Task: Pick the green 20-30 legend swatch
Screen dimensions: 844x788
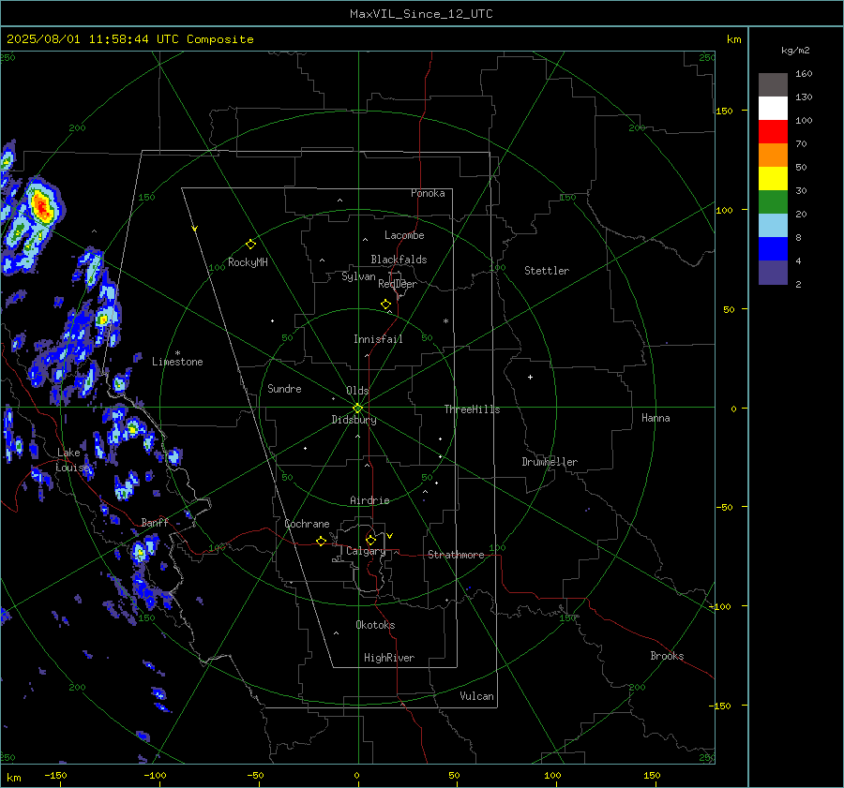Action: click(x=773, y=202)
